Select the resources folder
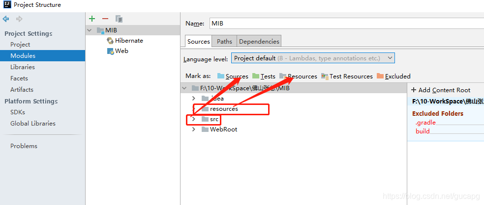Screen dimensions: 484x205 pos(224,109)
